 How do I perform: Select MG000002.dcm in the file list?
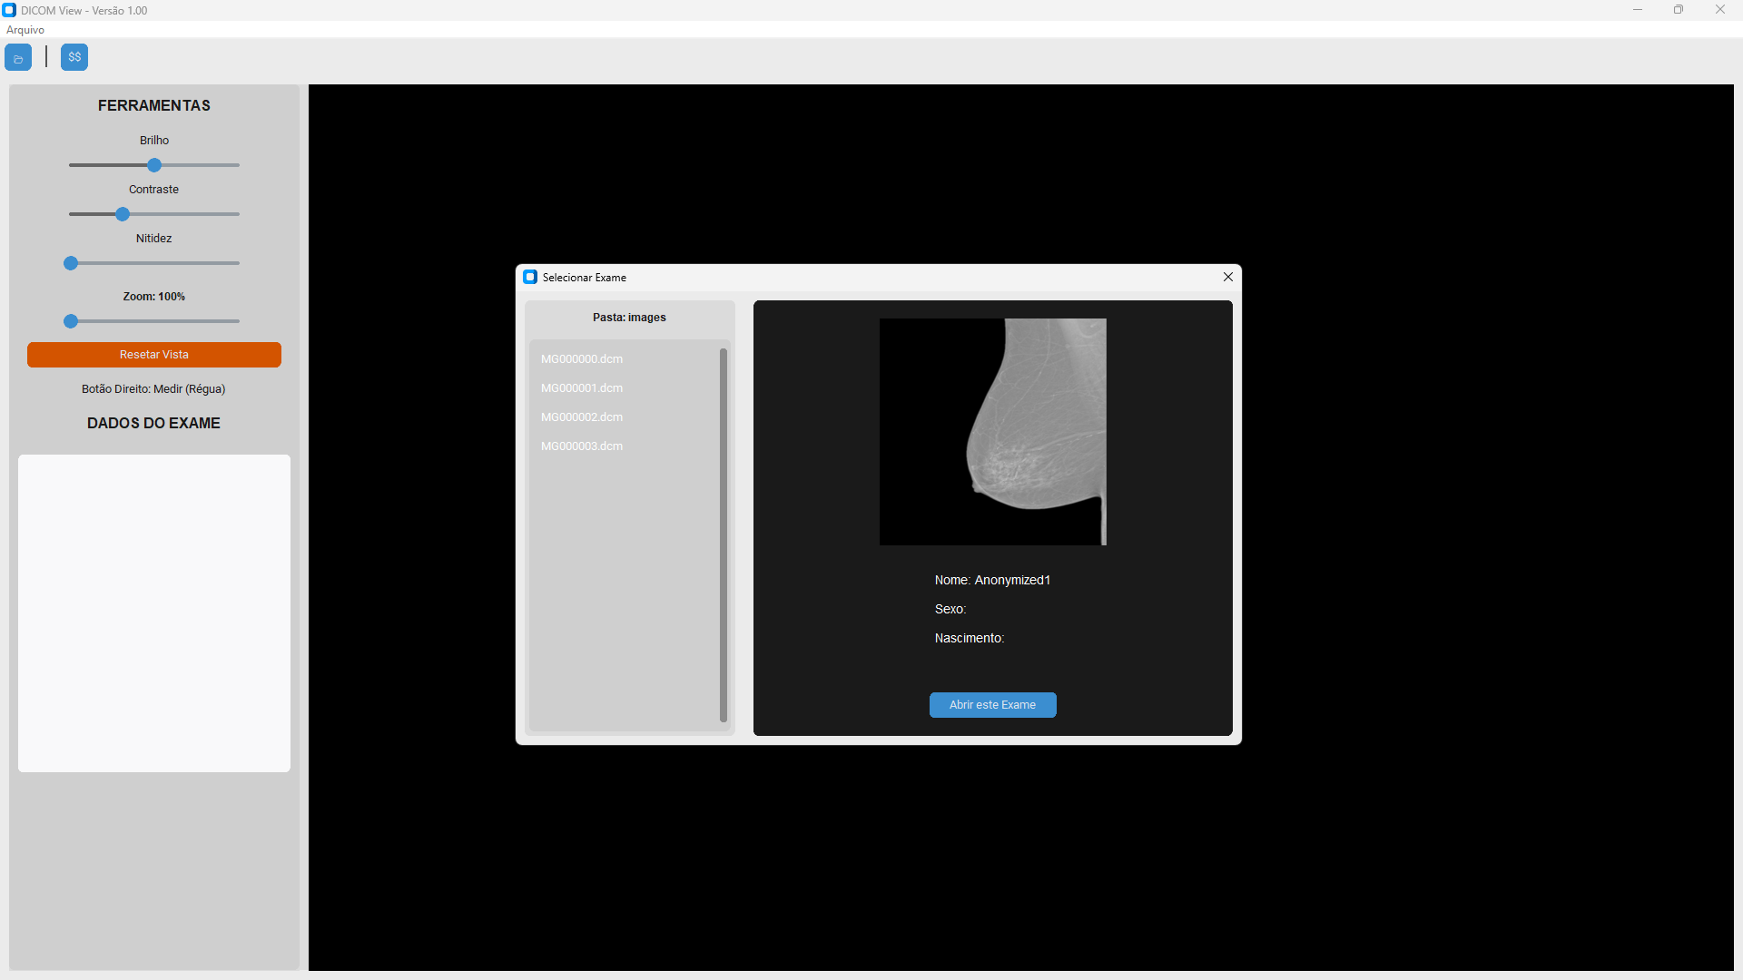click(582, 417)
